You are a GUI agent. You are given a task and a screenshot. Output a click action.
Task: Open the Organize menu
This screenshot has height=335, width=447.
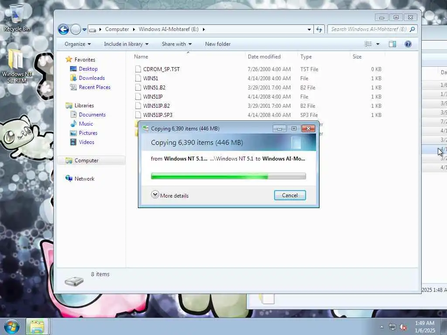78,44
